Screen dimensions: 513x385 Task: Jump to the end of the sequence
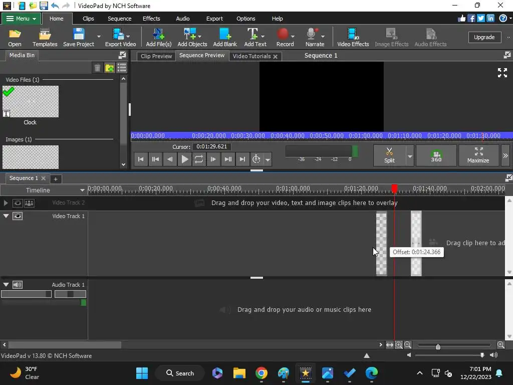point(242,159)
